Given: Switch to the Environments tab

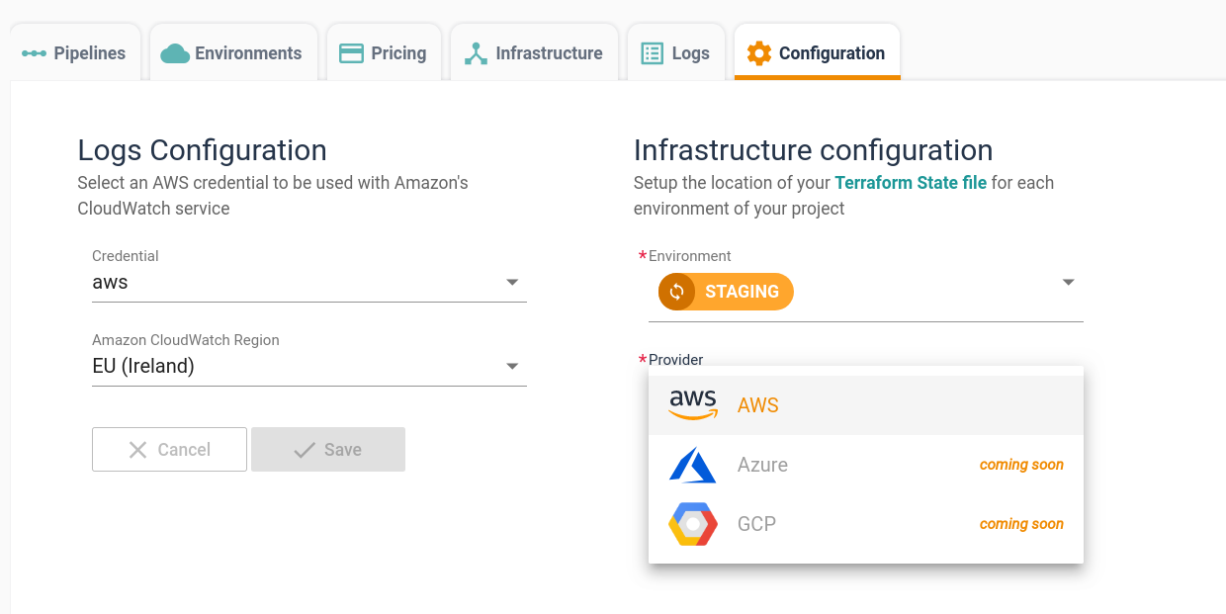Looking at the screenshot, I should pyautogui.click(x=232, y=52).
